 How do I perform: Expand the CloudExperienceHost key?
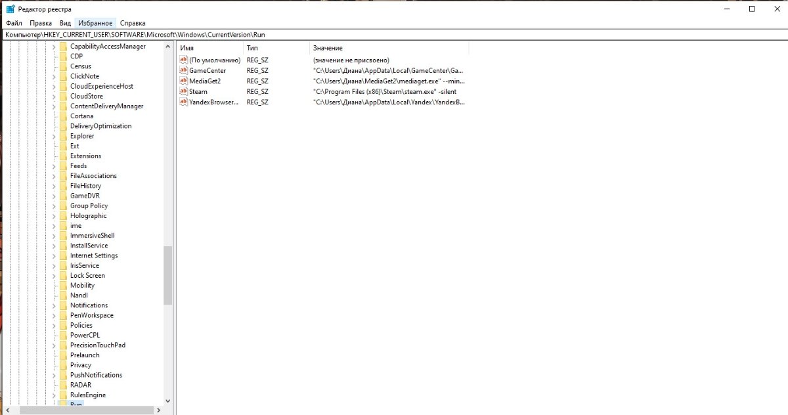53,86
